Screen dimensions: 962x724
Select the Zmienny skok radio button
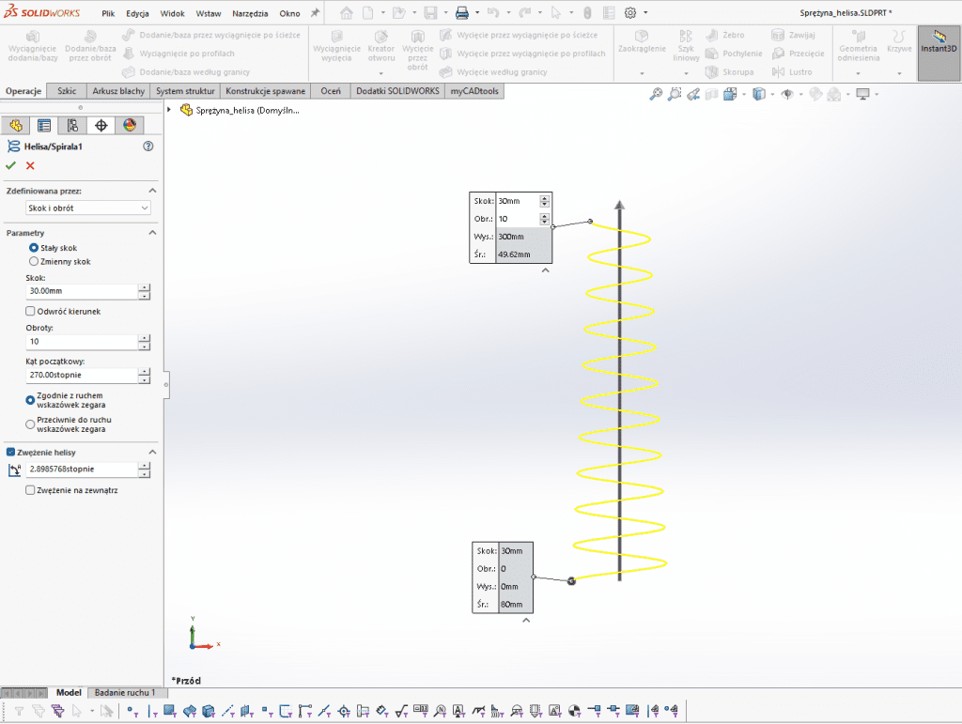click(34, 261)
